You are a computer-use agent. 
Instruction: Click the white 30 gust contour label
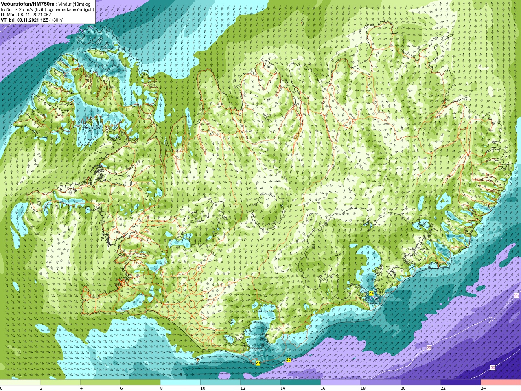(493, 367)
